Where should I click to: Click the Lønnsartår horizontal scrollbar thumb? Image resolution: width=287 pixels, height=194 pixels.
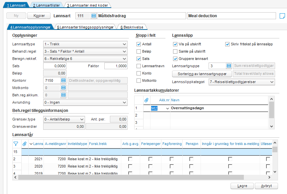(131, 177)
